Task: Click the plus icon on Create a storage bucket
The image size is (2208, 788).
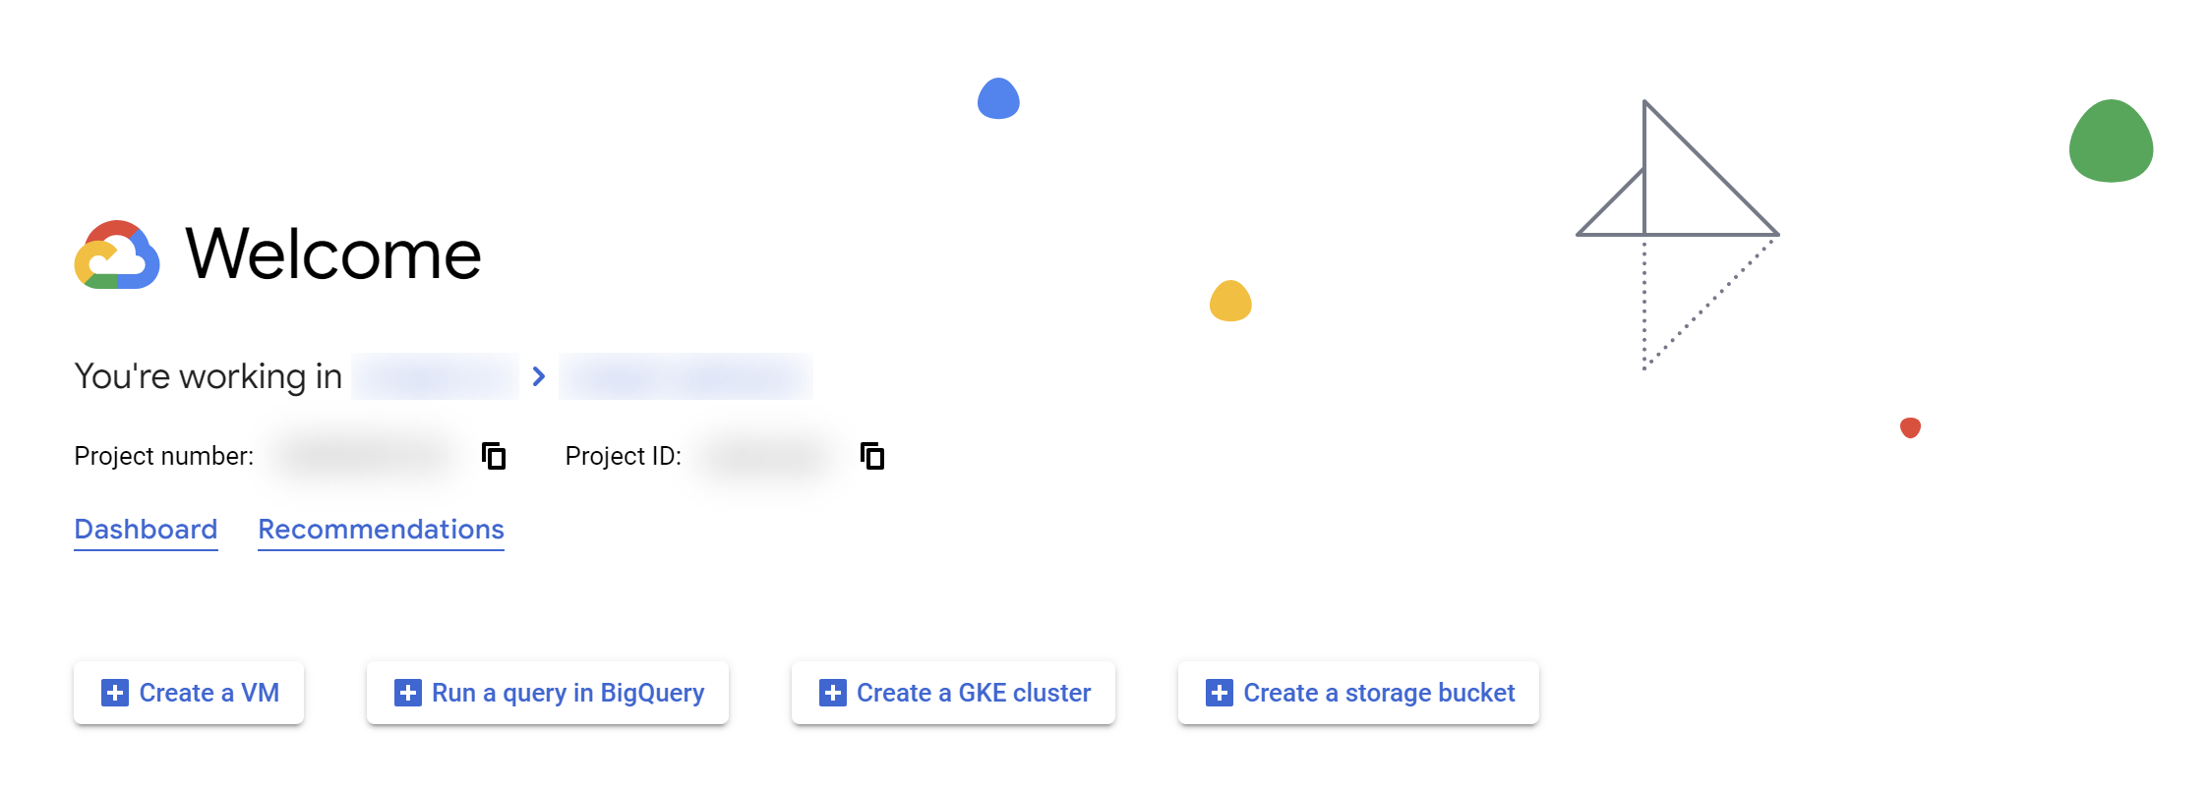Action: (x=1220, y=692)
